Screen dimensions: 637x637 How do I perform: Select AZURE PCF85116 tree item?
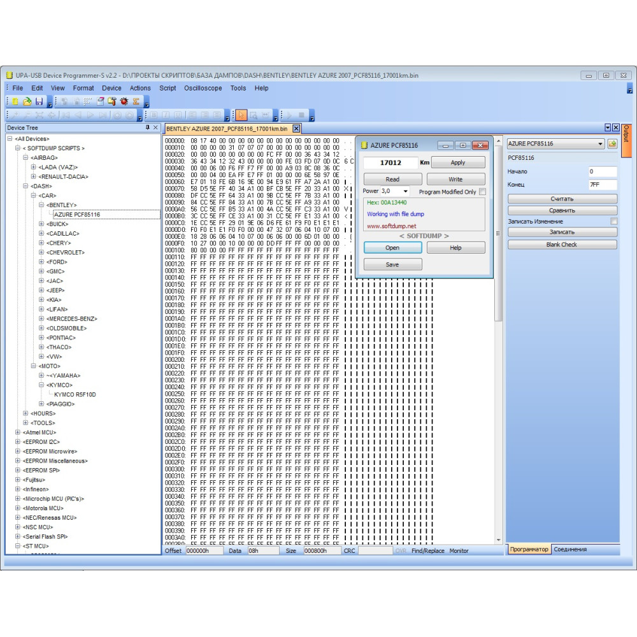tap(77, 215)
